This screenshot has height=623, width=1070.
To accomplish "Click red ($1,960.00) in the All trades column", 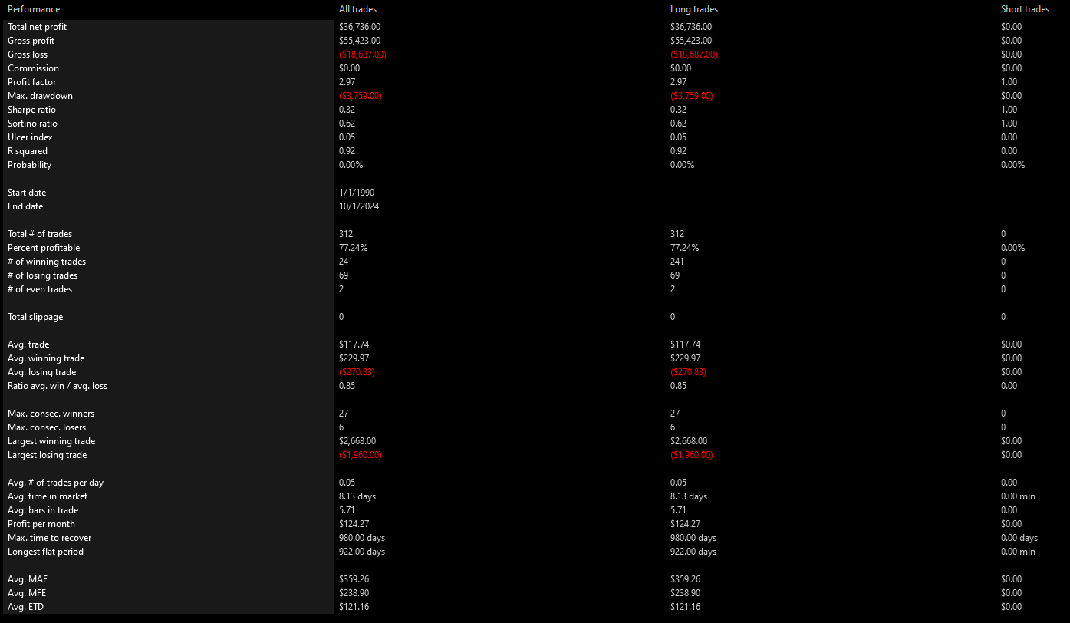I will 361,455.
